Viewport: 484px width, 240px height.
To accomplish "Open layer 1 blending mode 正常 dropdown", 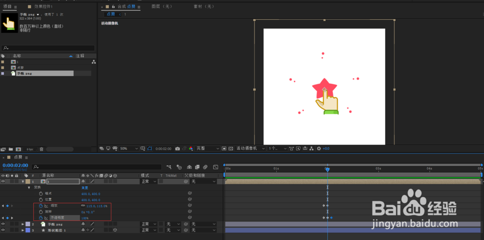I will point(149,181).
